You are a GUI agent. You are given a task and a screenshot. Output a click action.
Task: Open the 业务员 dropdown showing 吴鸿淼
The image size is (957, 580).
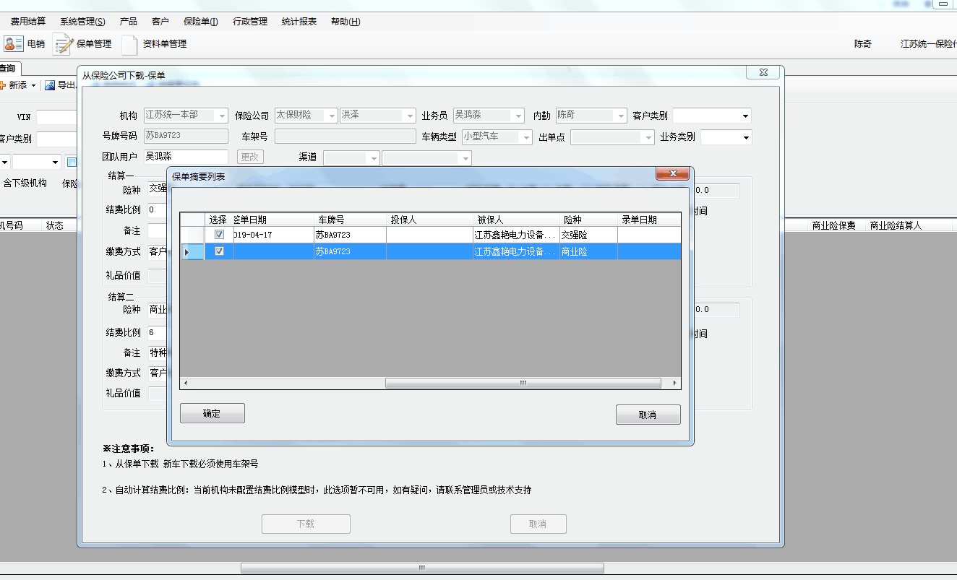pos(518,116)
